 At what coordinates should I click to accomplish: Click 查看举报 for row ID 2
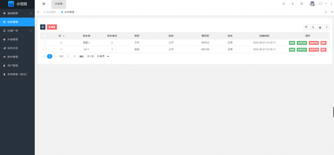314,43
